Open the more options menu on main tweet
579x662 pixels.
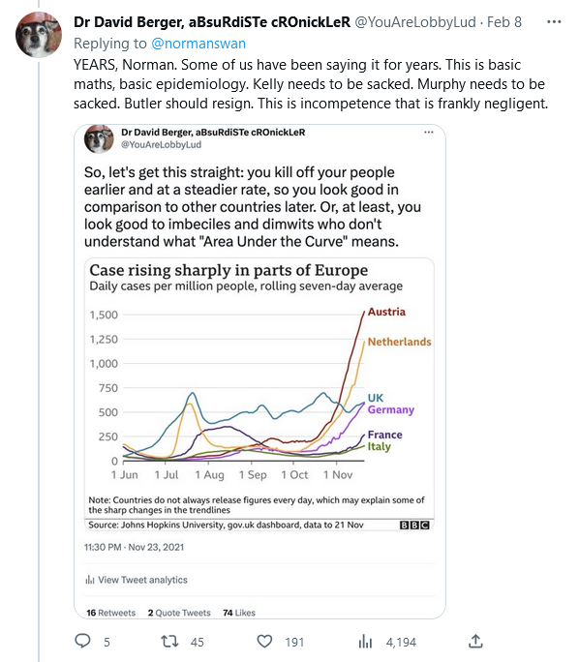[554, 22]
